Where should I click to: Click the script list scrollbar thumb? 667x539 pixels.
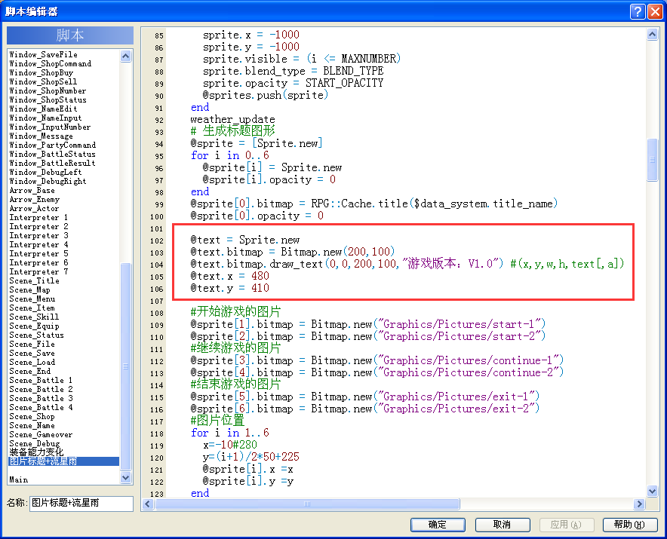[125, 366]
